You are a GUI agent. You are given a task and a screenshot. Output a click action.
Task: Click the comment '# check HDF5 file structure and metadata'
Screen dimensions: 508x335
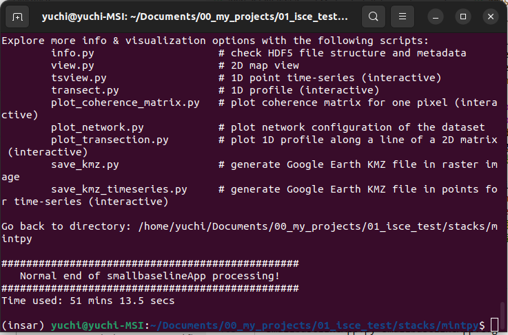coord(342,53)
